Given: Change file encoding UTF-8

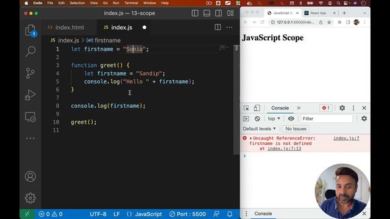Looking at the screenshot, I should (98, 214).
